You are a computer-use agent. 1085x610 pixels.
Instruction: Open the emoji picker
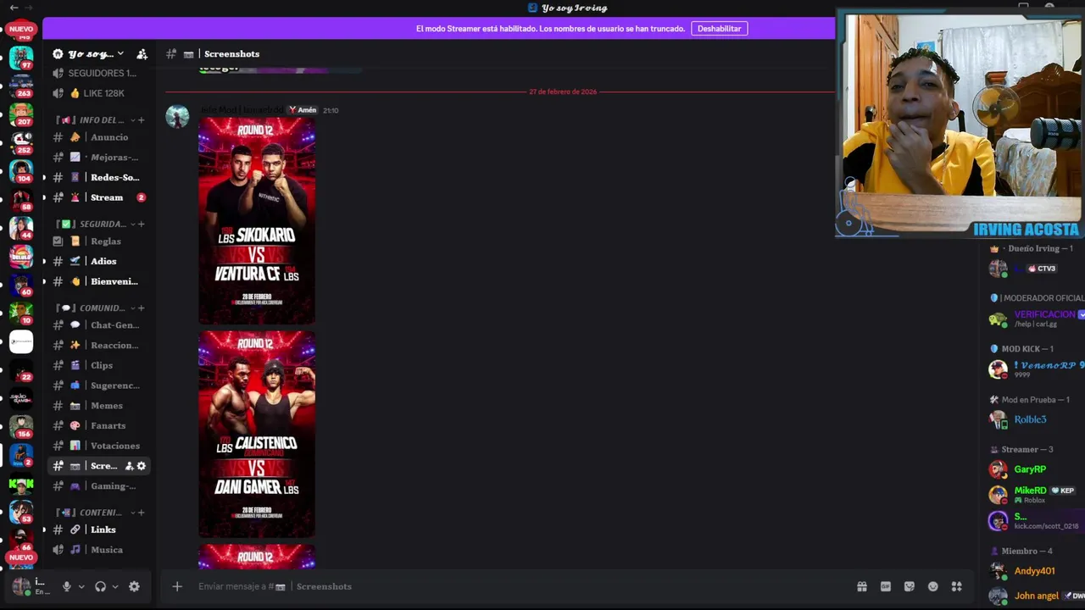(933, 586)
